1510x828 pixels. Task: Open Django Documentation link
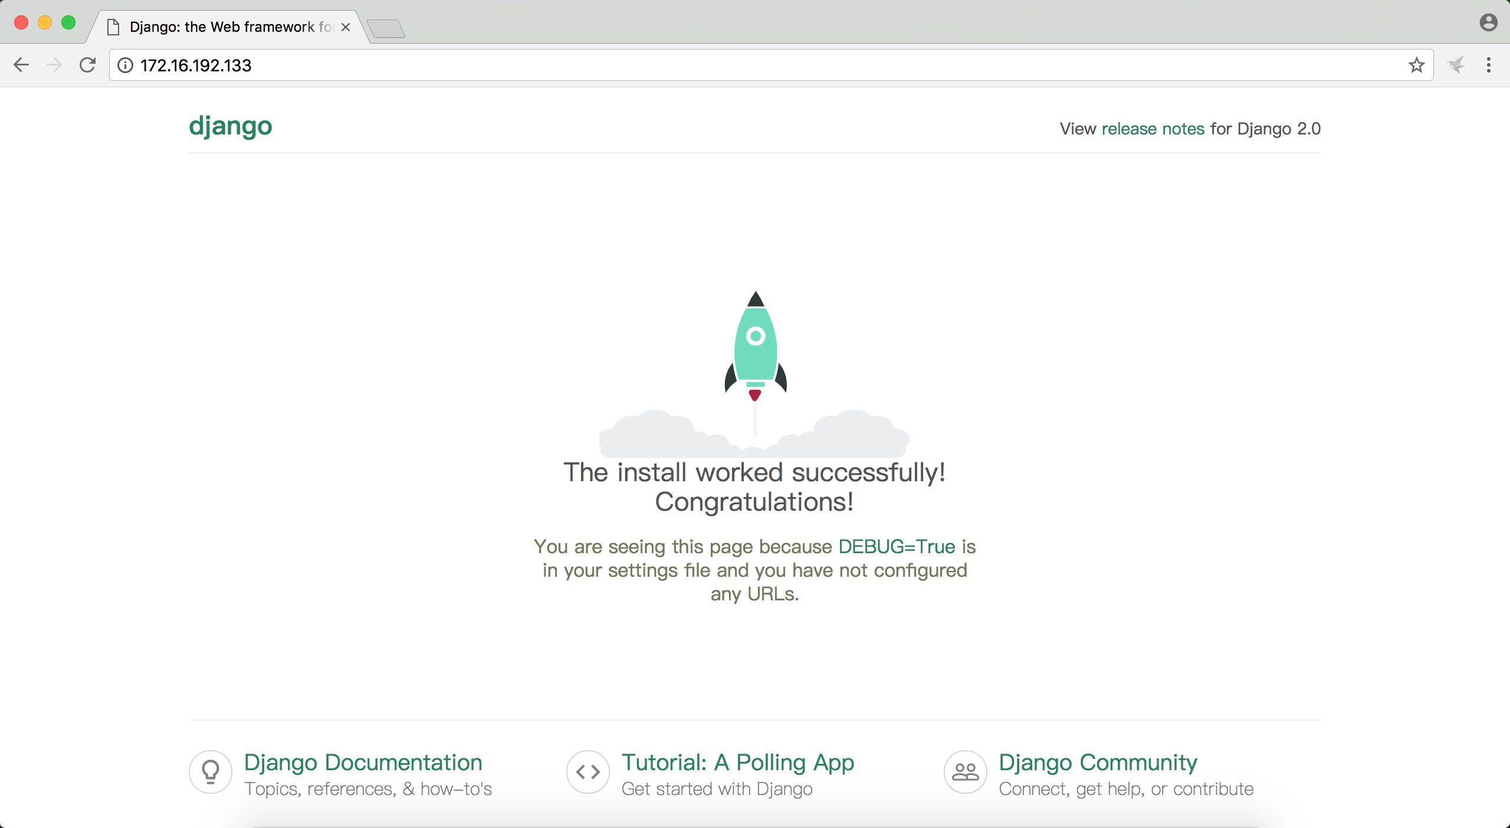point(363,763)
